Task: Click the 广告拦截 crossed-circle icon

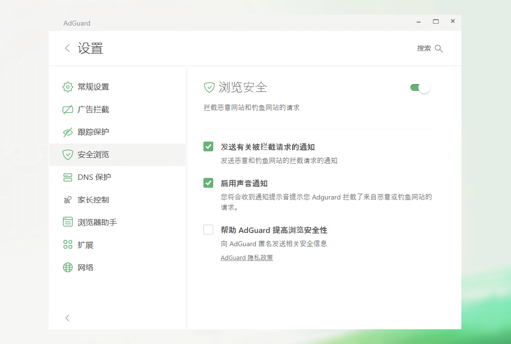Action: (67, 109)
